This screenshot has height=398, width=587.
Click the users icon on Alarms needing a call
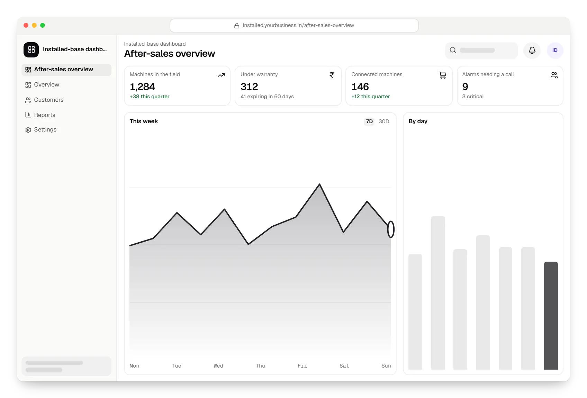pos(554,75)
